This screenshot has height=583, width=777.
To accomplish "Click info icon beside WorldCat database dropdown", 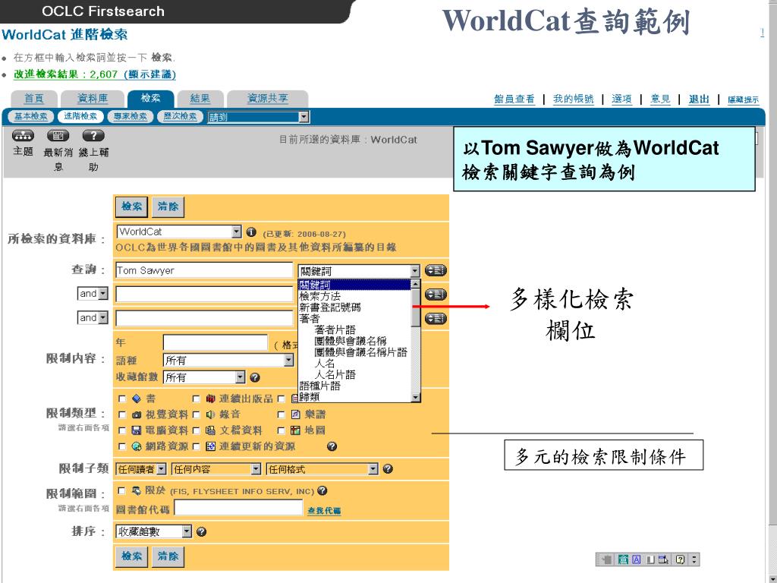I will [x=251, y=232].
